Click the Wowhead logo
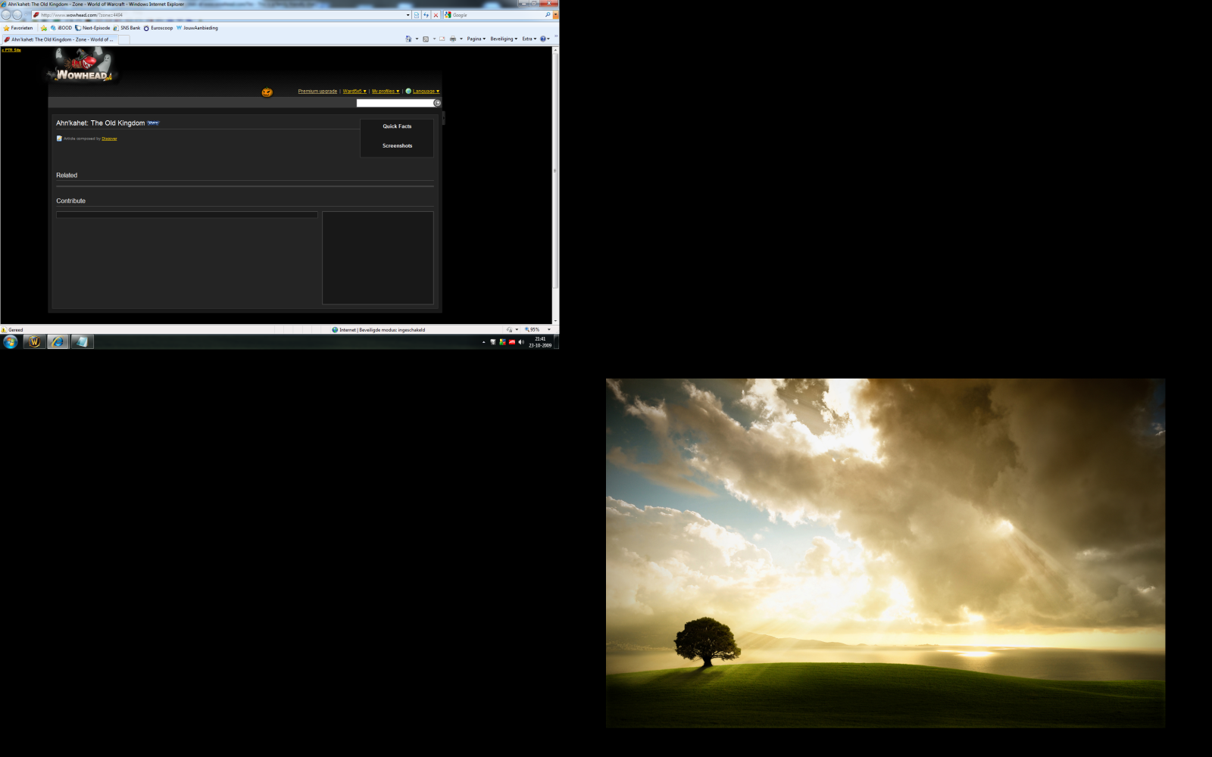Viewport: 1212px width, 757px height. [x=83, y=66]
